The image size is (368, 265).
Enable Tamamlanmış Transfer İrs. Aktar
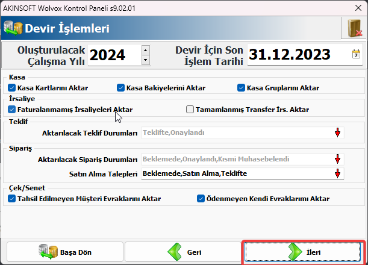coord(190,110)
